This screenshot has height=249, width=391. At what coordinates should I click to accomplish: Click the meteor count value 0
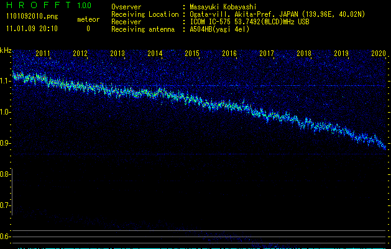coord(88,29)
